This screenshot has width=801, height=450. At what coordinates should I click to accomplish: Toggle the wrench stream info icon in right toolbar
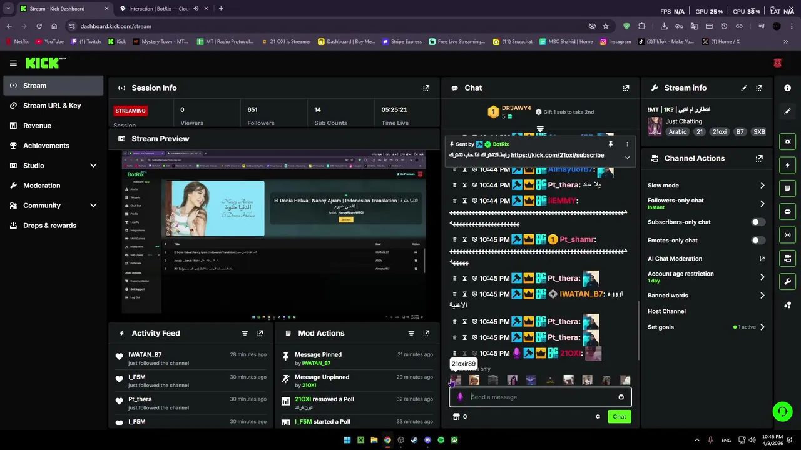(x=787, y=281)
